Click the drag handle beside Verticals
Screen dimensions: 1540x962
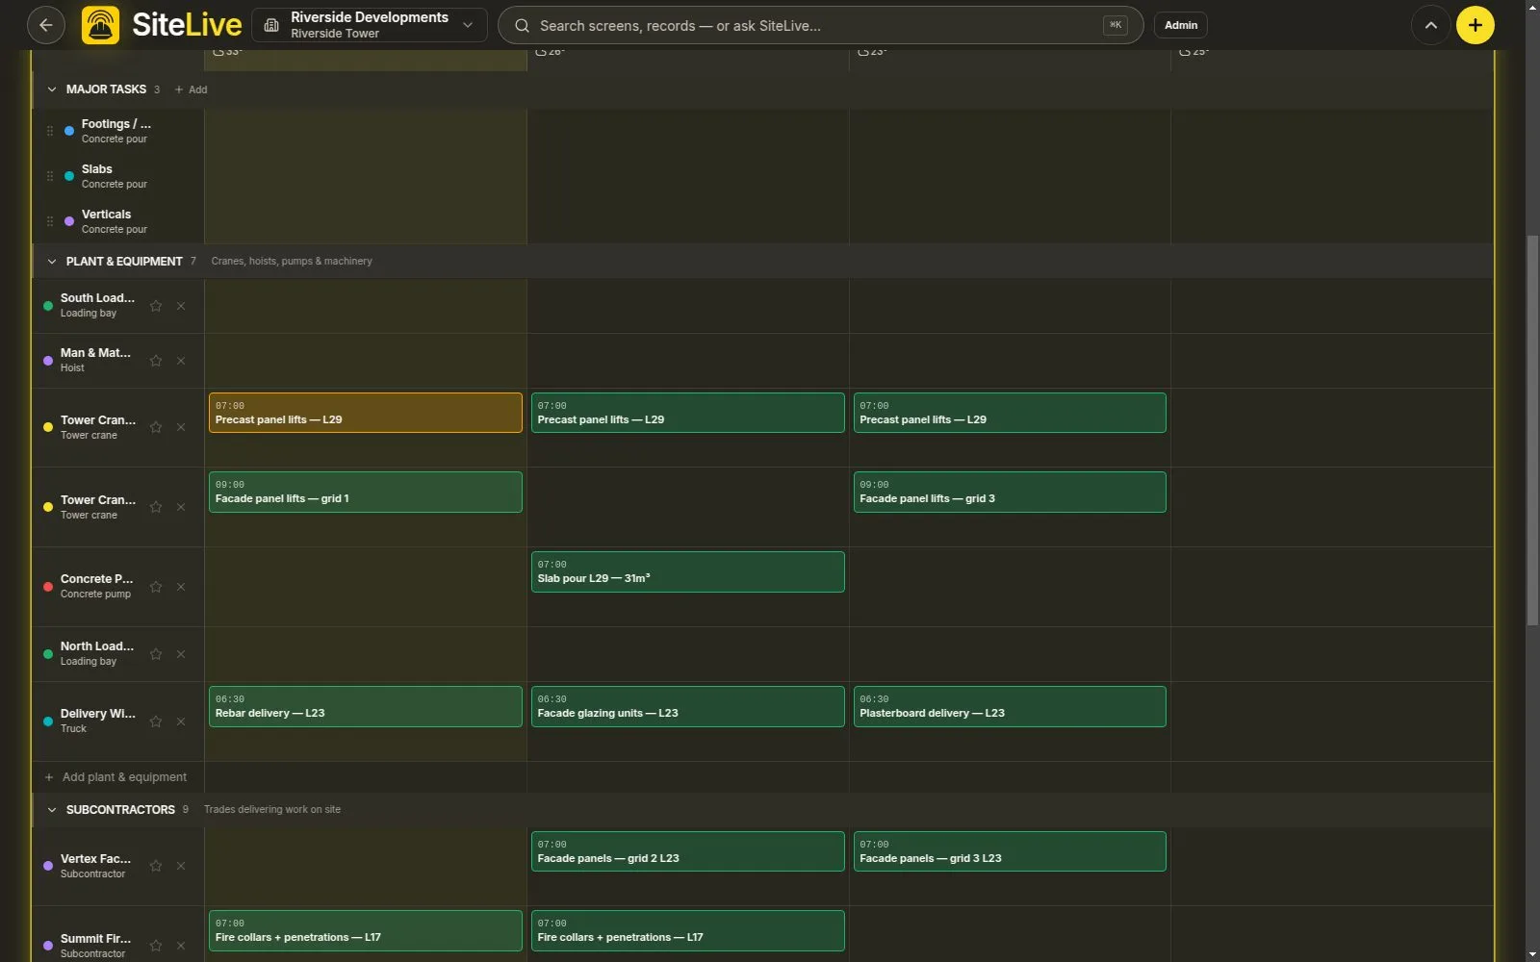50,221
